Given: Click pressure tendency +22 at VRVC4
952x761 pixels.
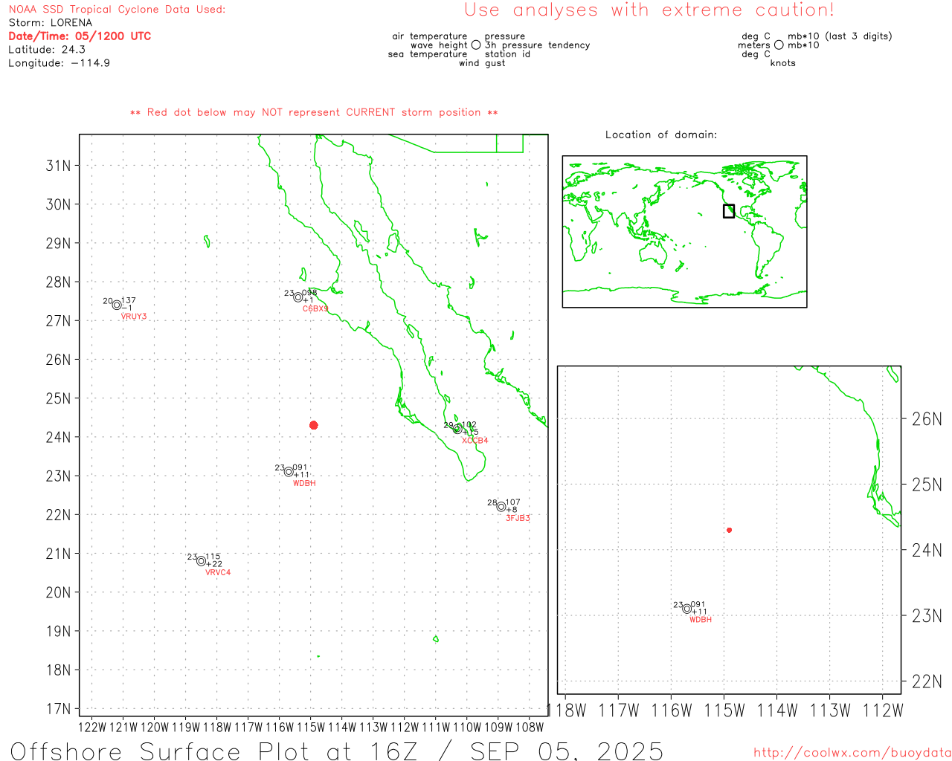Looking at the screenshot, I should [x=214, y=564].
